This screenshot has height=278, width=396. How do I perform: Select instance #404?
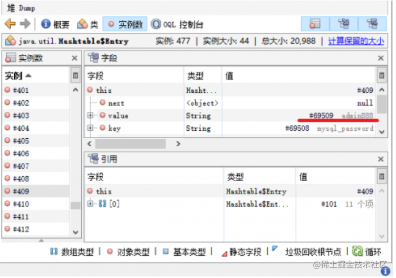[x=36, y=128]
